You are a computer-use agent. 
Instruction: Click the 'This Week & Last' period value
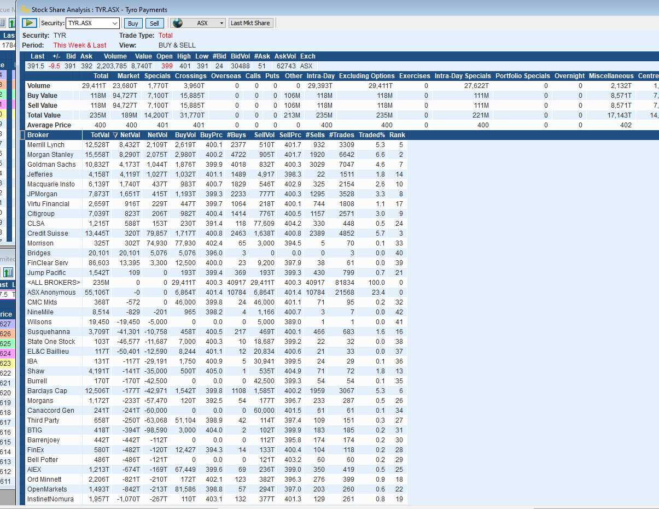click(80, 45)
